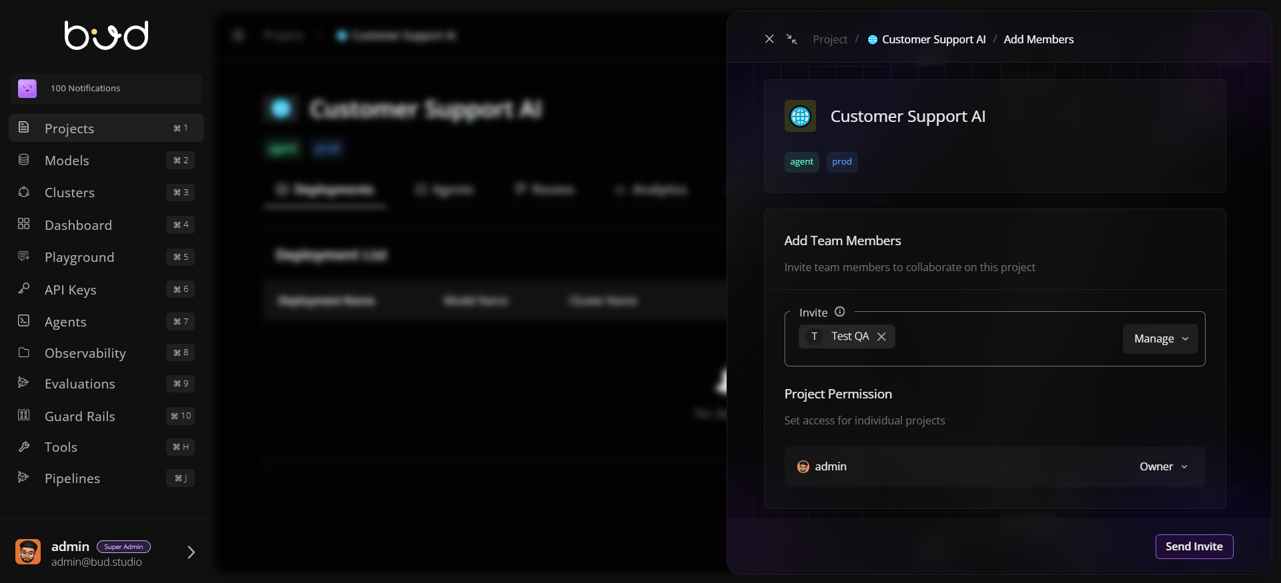This screenshot has height=583, width=1281.
Task: Click the Projects ⌘1 shortcut badge
Action: coord(181,128)
